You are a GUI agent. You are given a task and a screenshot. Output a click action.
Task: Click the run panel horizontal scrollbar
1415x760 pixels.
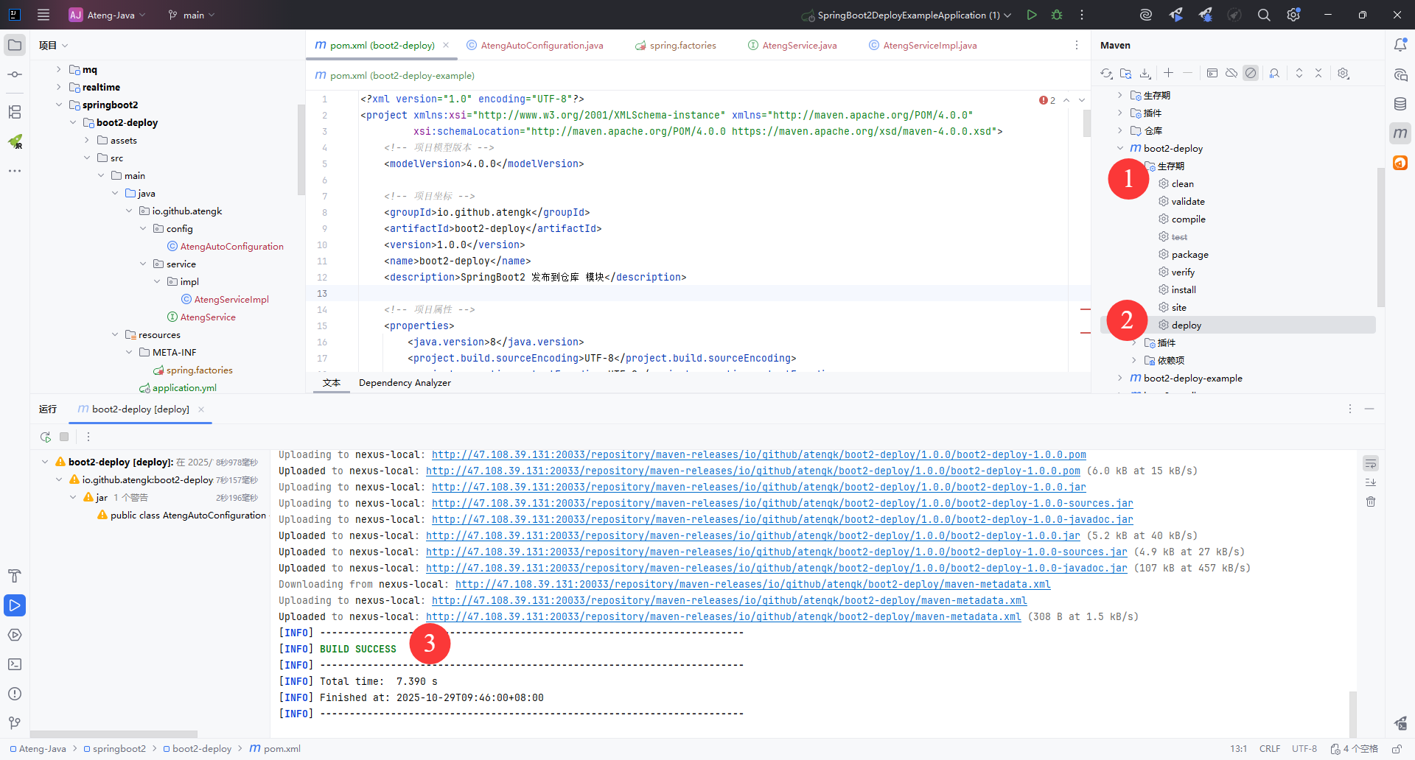click(x=113, y=734)
